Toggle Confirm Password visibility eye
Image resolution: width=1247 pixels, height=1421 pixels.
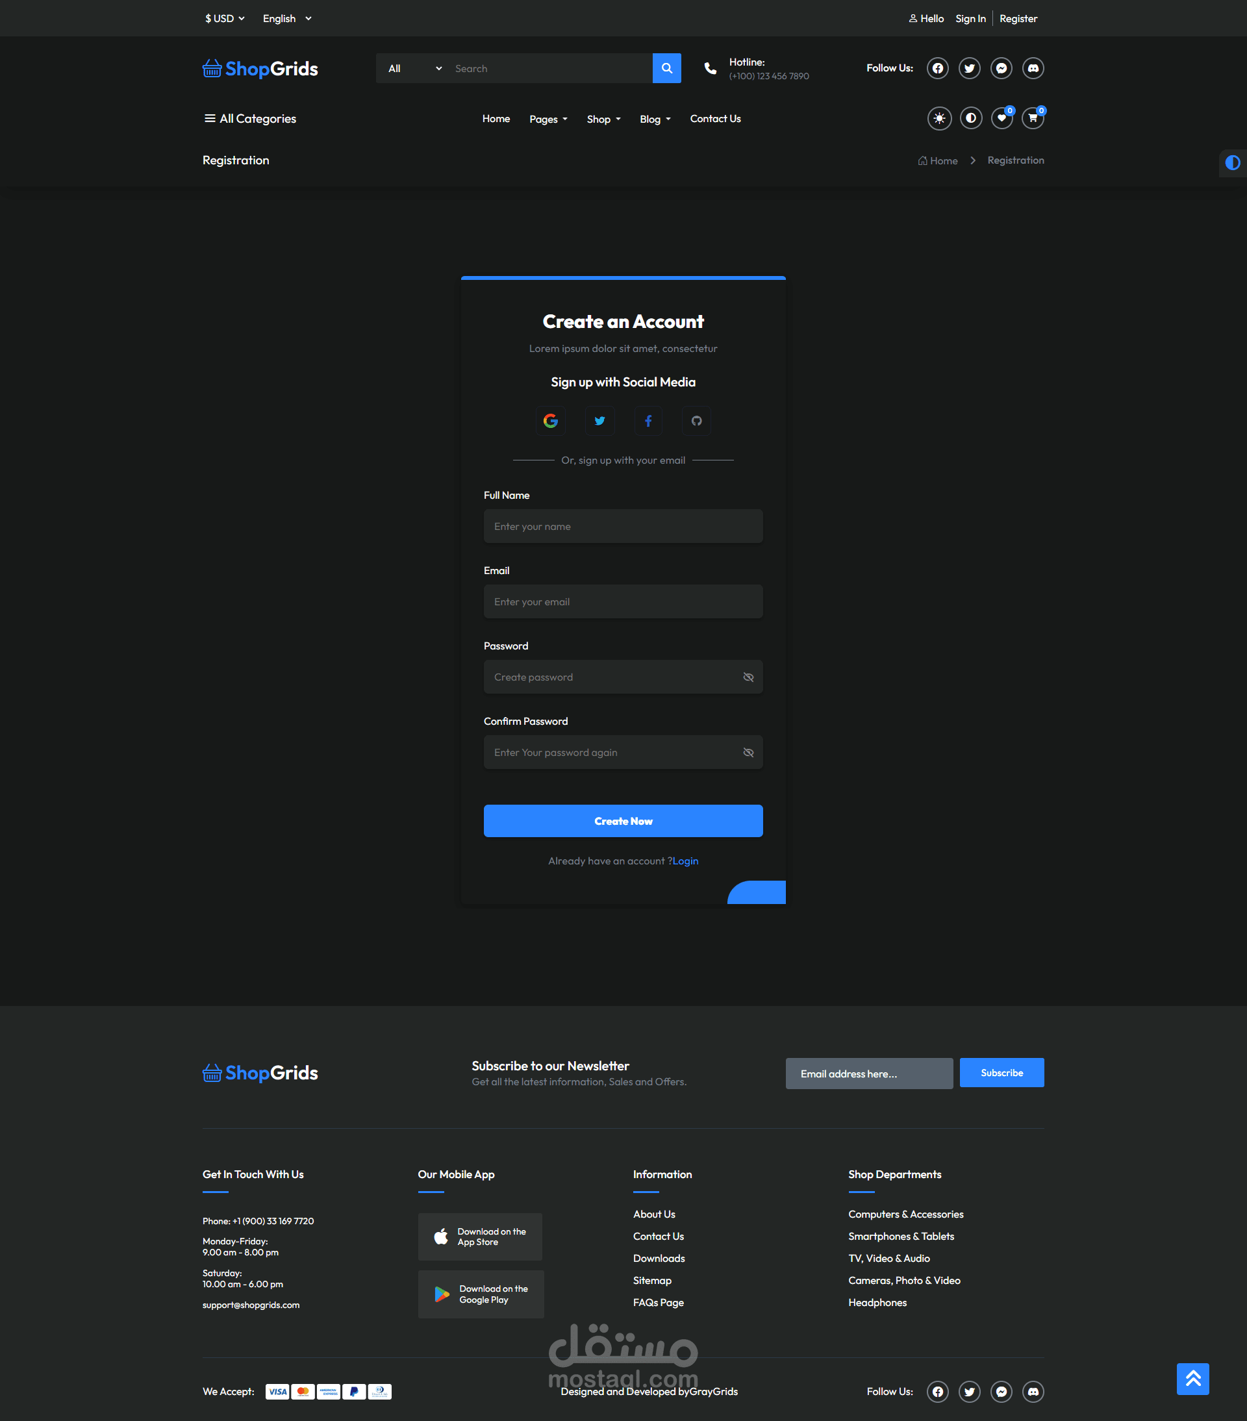point(748,752)
